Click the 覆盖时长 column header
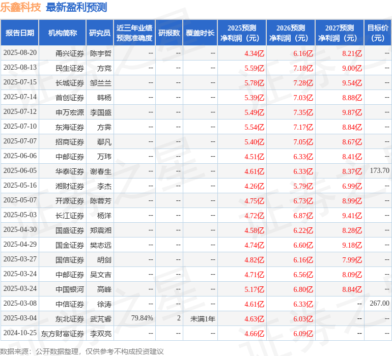The height and width of the screenshot is (356, 392). tap(200, 33)
